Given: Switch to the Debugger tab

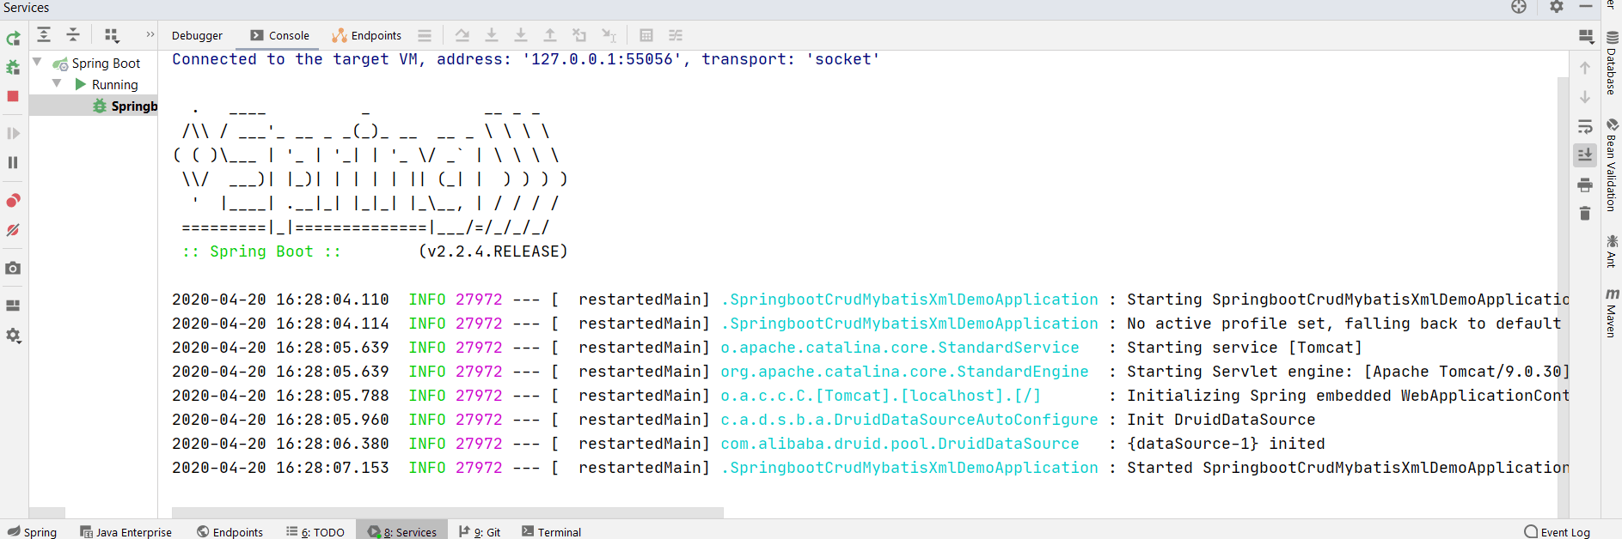Looking at the screenshot, I should click(x=197, y=35).
